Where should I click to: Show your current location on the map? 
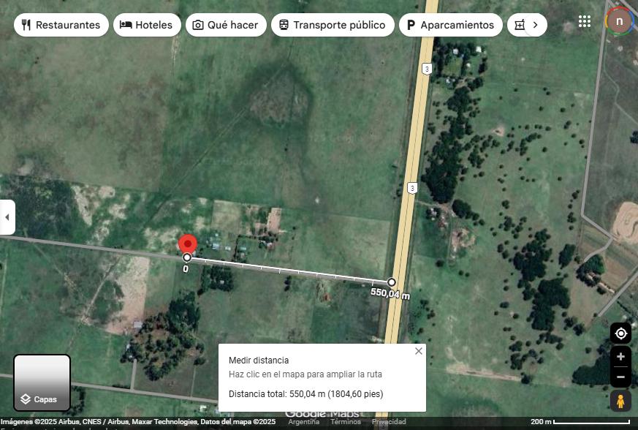point(621,333)
